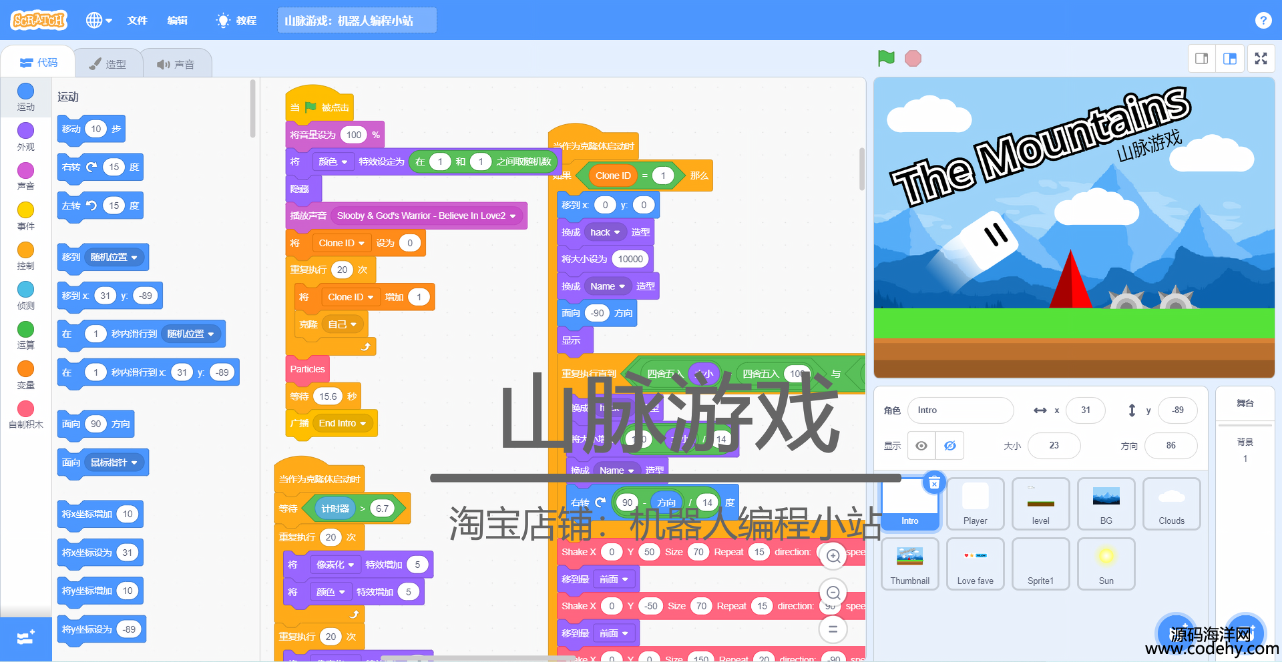Select the Player sprite
Screen dimensions: 1282x662
coord(975,504)
